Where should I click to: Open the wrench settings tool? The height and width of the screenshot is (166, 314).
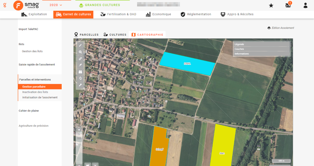click(80, 85)
